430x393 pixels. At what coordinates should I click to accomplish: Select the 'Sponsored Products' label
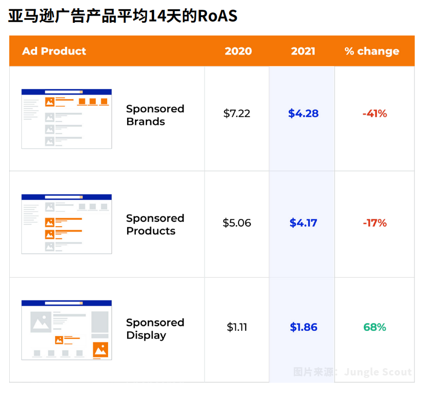pyautogui.click(x=155, y=224)
